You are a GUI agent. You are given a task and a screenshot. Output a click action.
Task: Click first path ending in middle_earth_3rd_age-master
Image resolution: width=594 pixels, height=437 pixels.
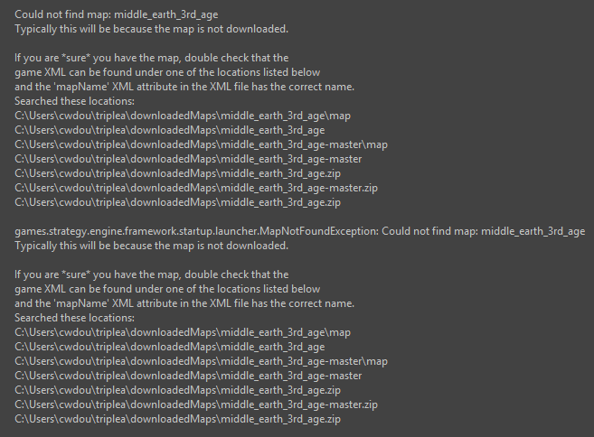(188, 159)
